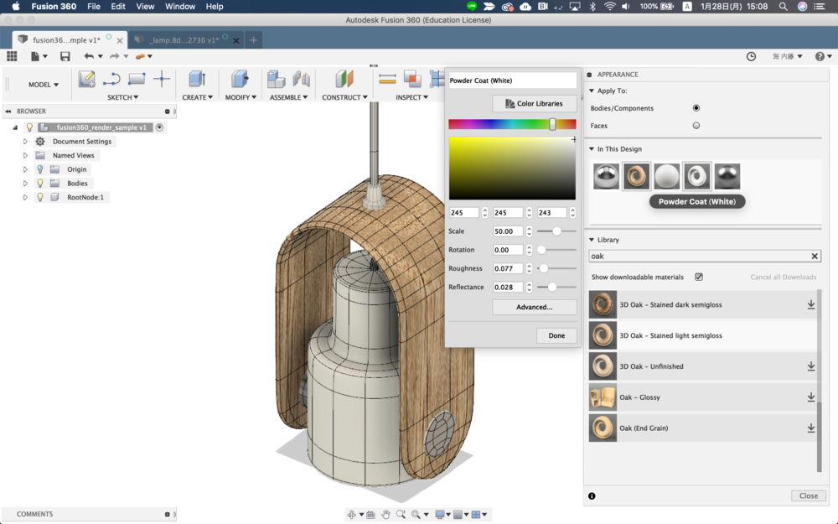Select the Extrude tool in Create group

197,79
